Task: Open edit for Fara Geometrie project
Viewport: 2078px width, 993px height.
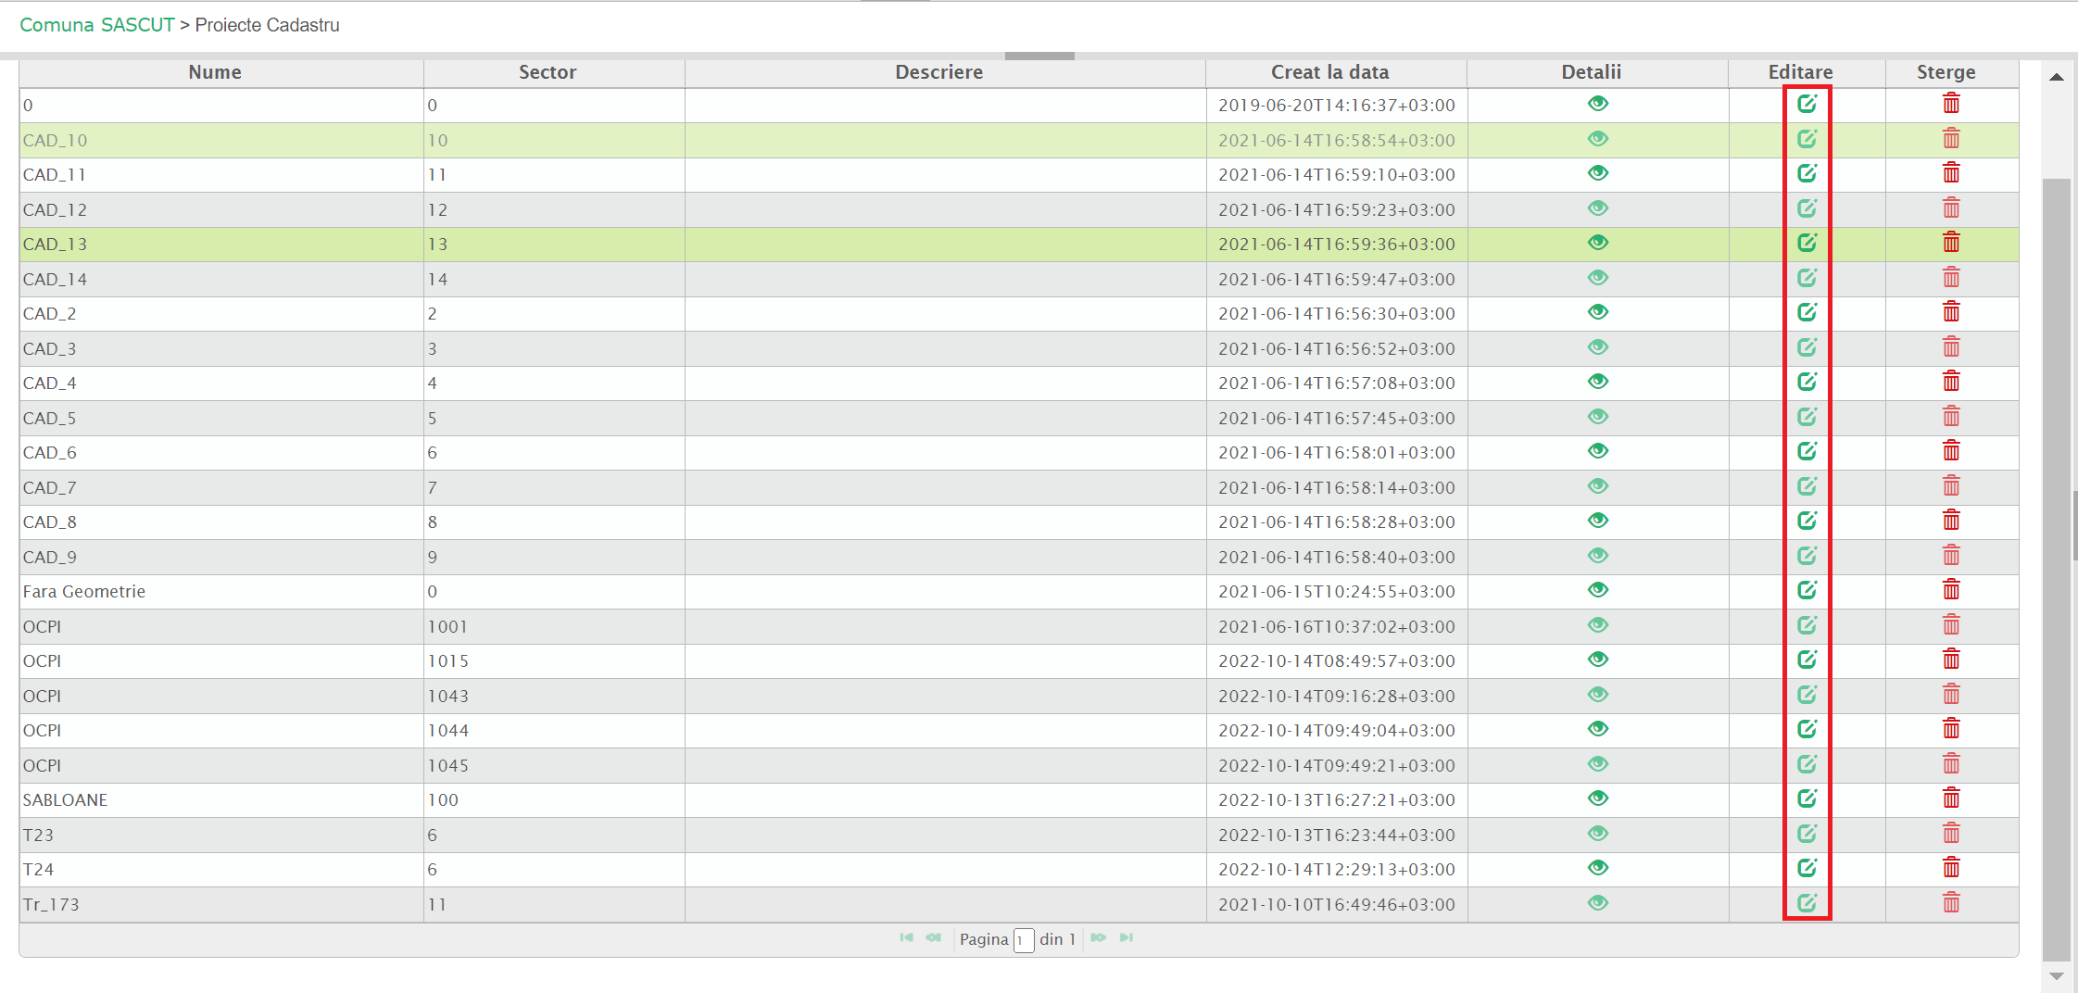Action: (x=1807, y=590)
